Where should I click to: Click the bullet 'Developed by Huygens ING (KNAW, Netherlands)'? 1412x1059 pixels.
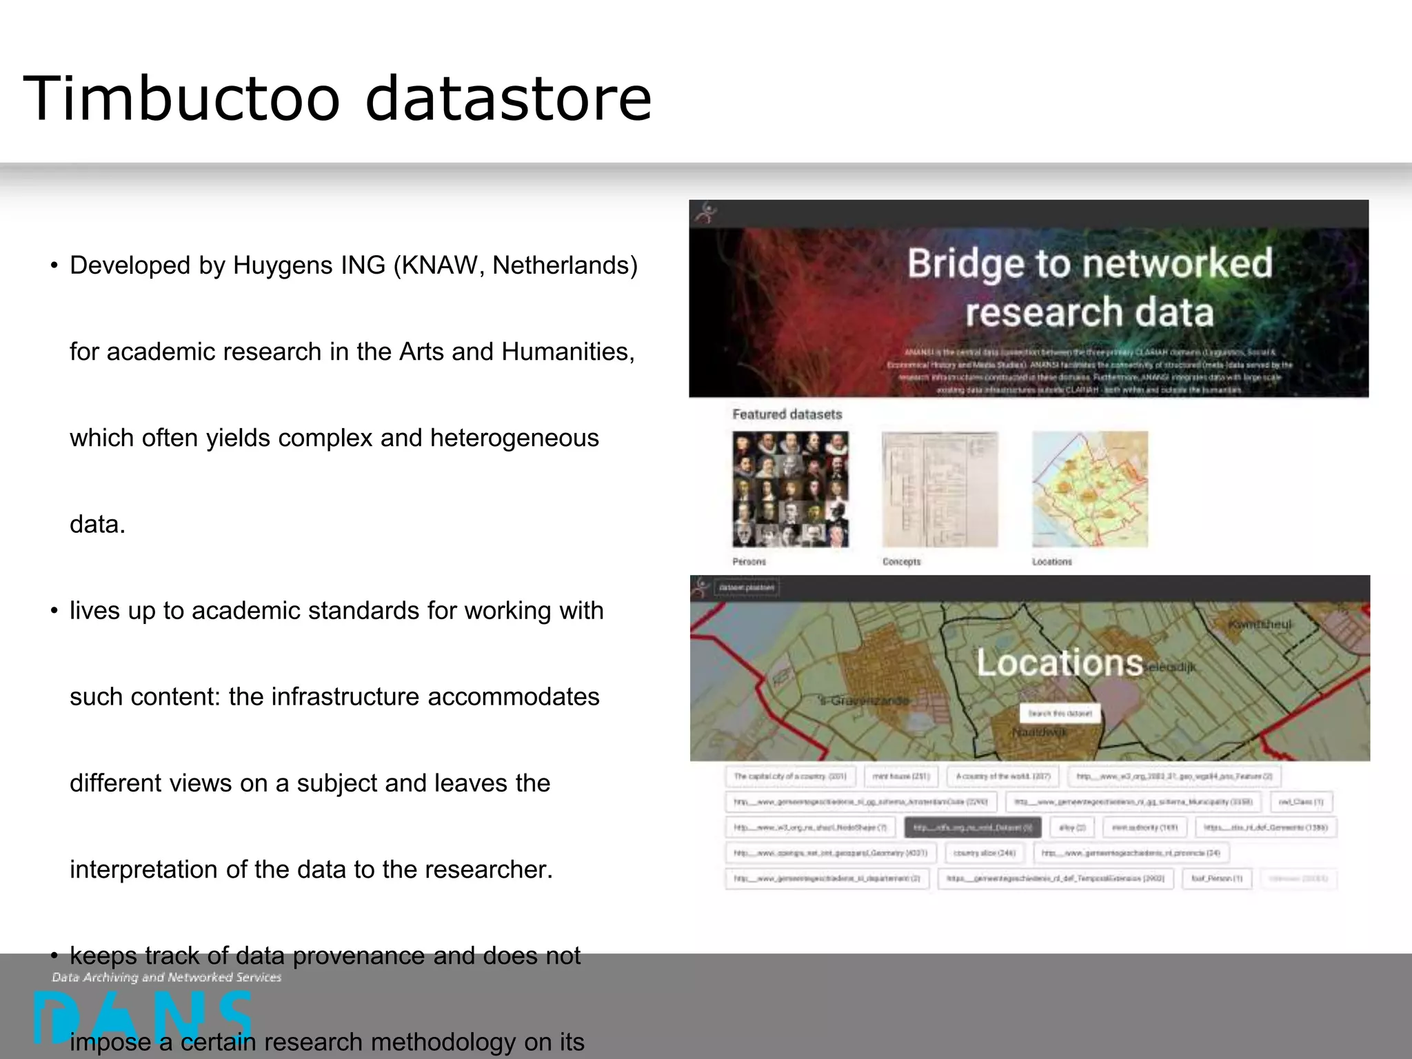tap(354, 265)
